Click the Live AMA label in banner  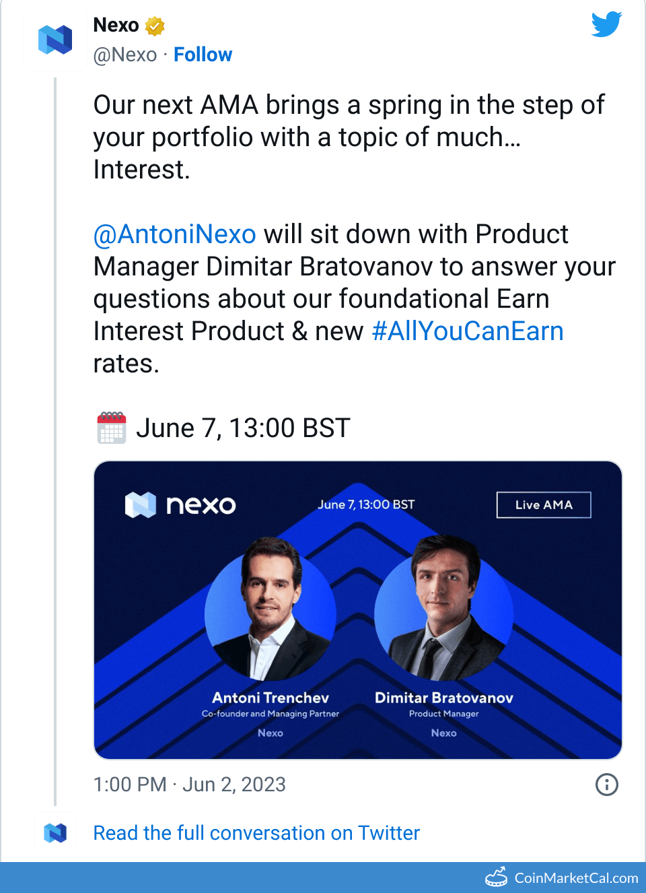click(x=544, y=505)
